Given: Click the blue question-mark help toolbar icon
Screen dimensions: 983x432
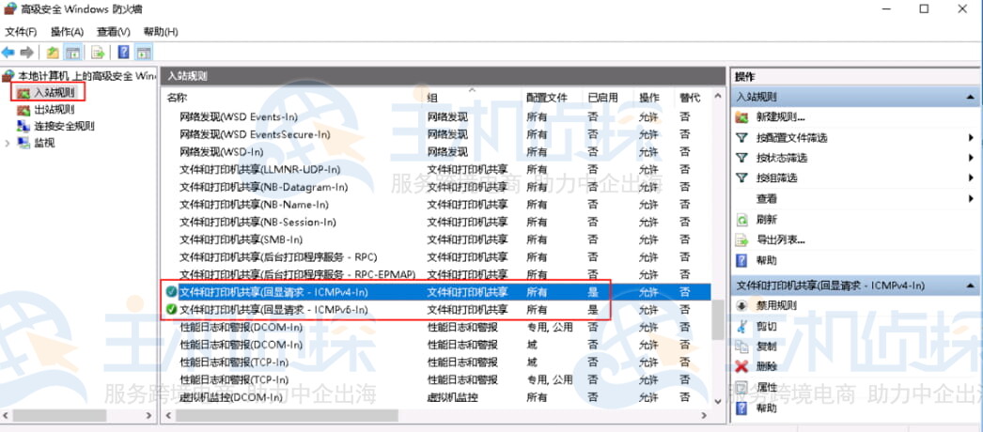Looking at the screenshot, I should 124,53.
